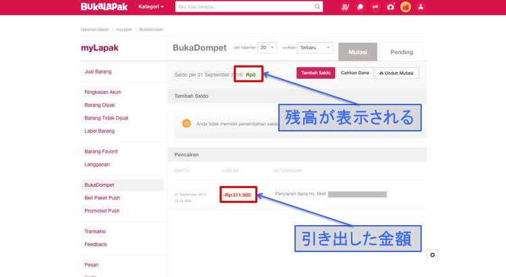The height and width of the screenshot is (277, 506).
Task: Open BukaDompet breadcrumb link
Action: click(x=151, y=30)
